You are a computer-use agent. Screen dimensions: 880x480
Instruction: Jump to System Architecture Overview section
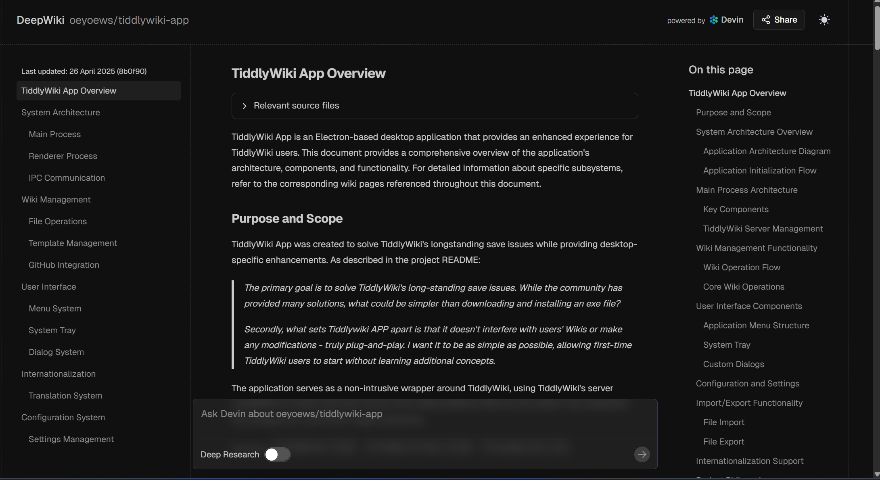tap(754, 132)
